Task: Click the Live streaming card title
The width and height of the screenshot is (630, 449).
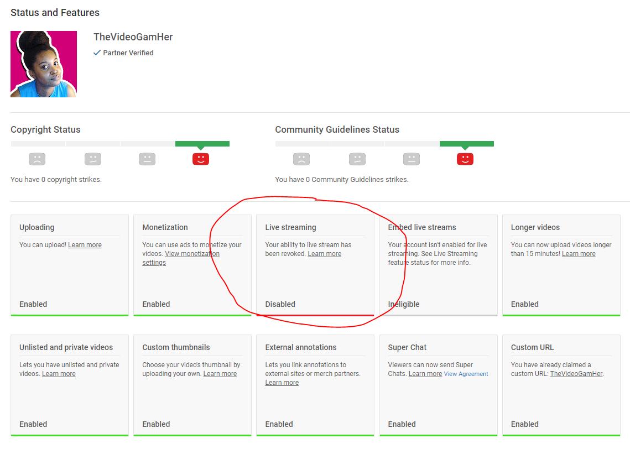Action: [290, 227]
